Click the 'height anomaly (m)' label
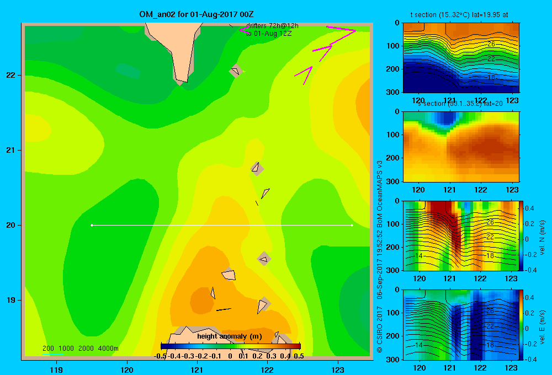Viewport: 552px width, 375px height. point(230,336)
